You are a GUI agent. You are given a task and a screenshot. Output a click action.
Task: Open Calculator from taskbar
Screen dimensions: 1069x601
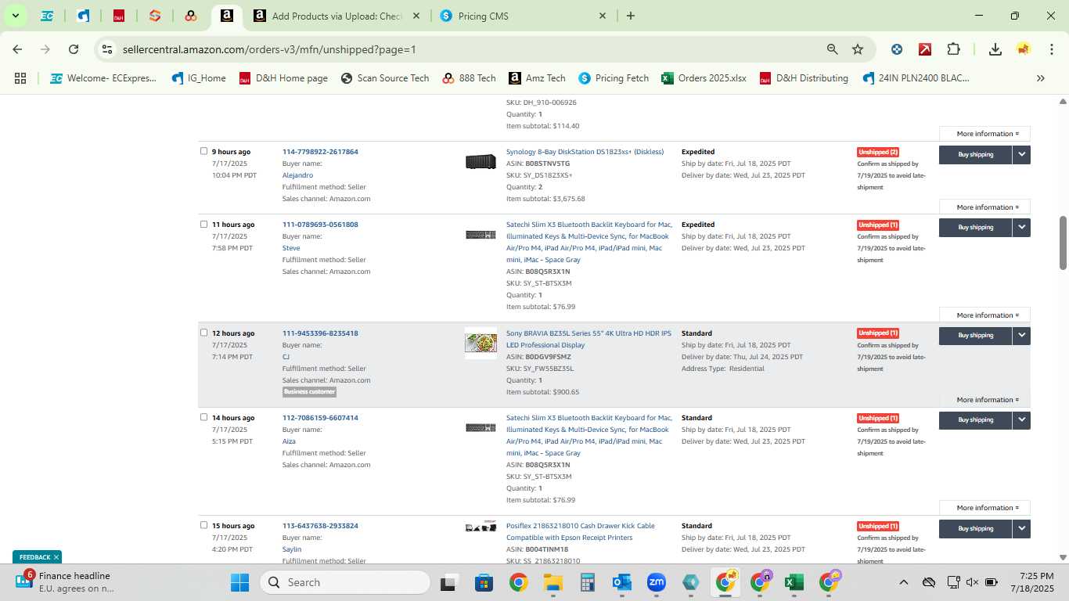point(588,582)
